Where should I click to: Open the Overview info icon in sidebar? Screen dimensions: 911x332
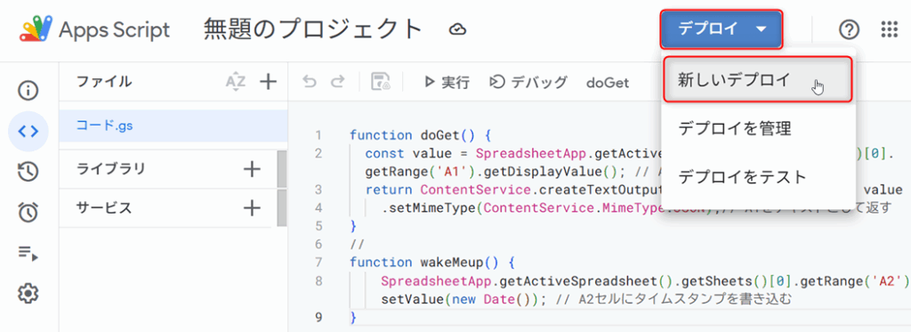point(28,91)
